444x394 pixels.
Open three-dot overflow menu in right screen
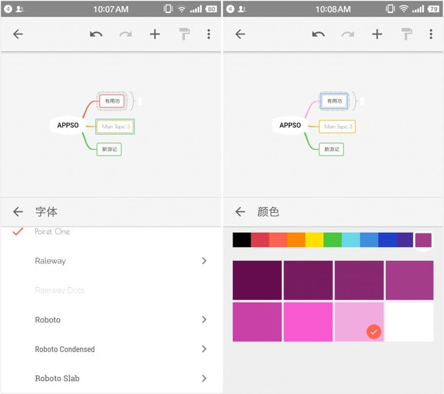pos(430,34)
